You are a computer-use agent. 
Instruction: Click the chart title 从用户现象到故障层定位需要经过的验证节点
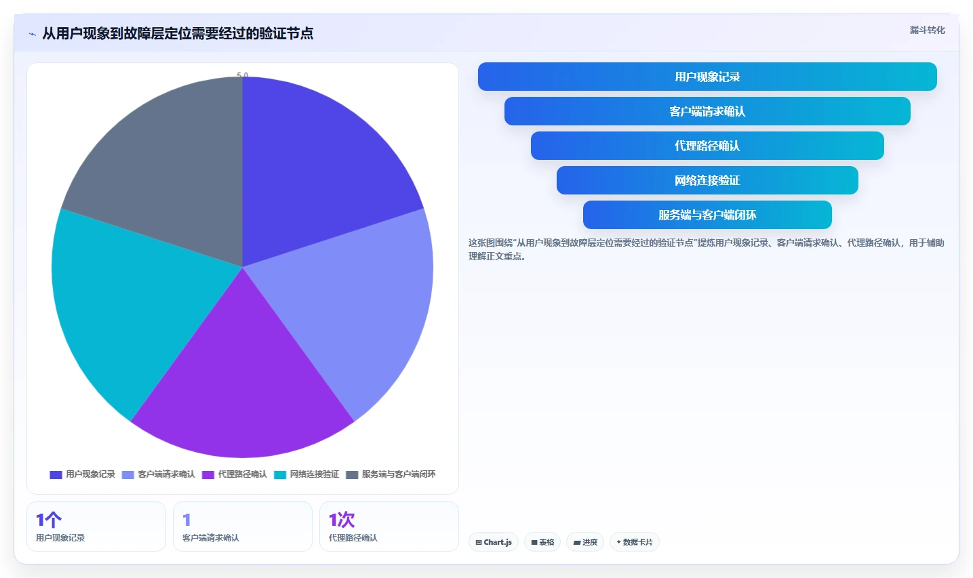click(178, 33)
